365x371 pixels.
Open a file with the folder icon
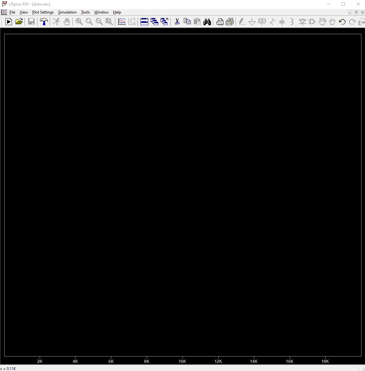pos(19,22)
